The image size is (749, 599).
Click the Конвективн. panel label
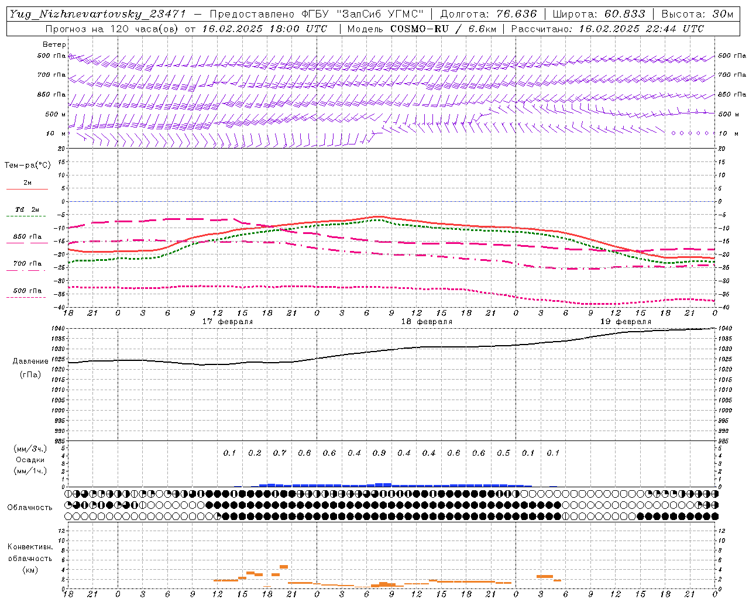(30, 547)
